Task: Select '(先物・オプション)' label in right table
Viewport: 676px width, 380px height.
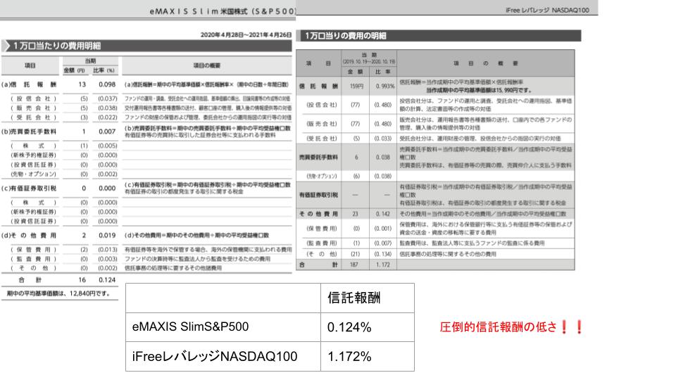Action: [321, 176]
